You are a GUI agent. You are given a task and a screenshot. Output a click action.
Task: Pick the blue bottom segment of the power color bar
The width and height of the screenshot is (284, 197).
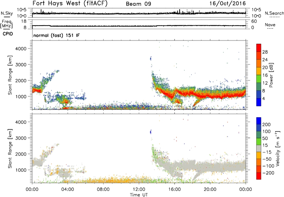pos(259,102)
